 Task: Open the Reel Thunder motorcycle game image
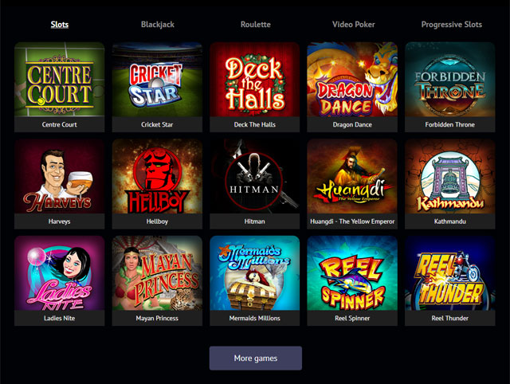[449, 273]
